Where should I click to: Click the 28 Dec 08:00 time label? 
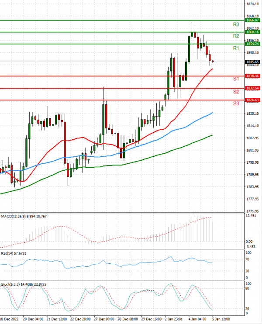128,319
